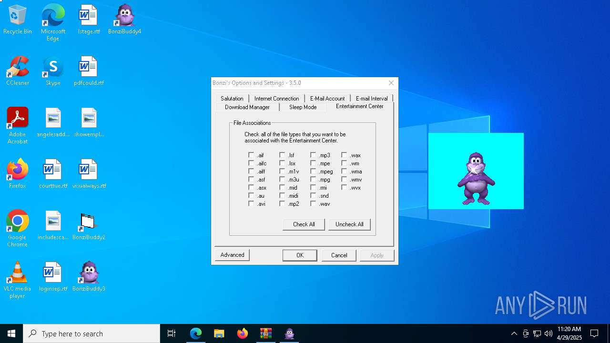Open the Google Chrome desktop shortcut

tap(18, 229)
